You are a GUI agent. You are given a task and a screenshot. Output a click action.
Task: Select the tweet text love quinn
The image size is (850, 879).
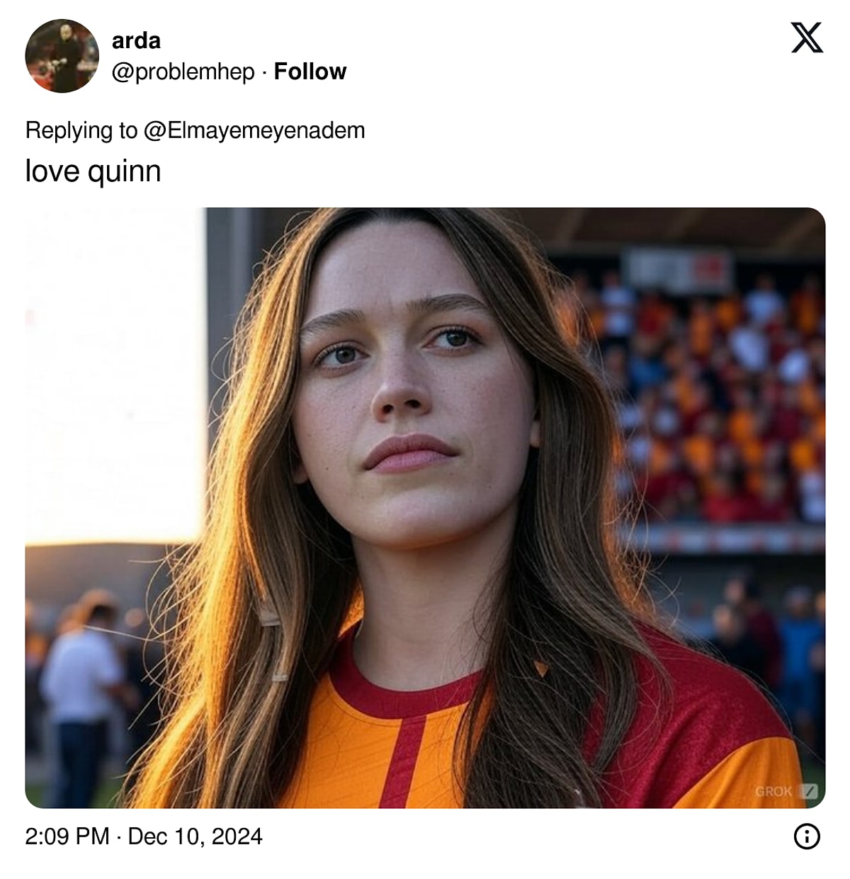(93, 171)
